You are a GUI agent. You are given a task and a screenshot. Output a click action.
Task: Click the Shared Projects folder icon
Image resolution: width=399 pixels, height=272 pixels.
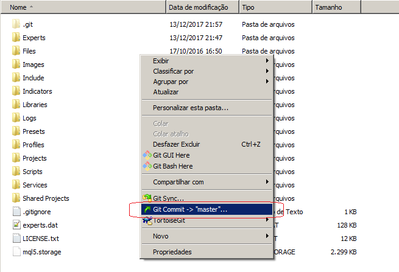pos(16,198)
